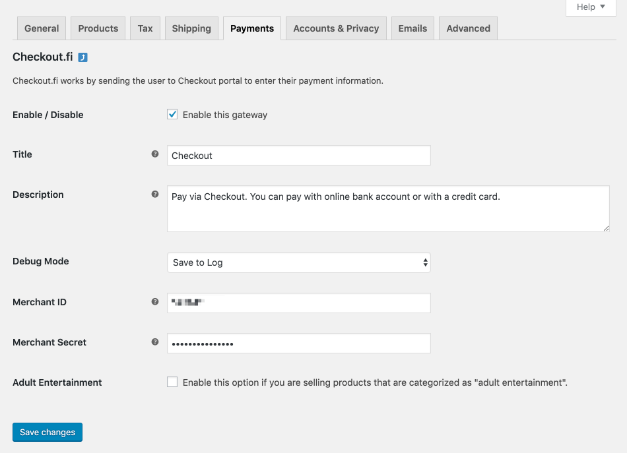Click the Checkout.fi heading text
This screenshot has height=453, width=627.
click(43, 57)
